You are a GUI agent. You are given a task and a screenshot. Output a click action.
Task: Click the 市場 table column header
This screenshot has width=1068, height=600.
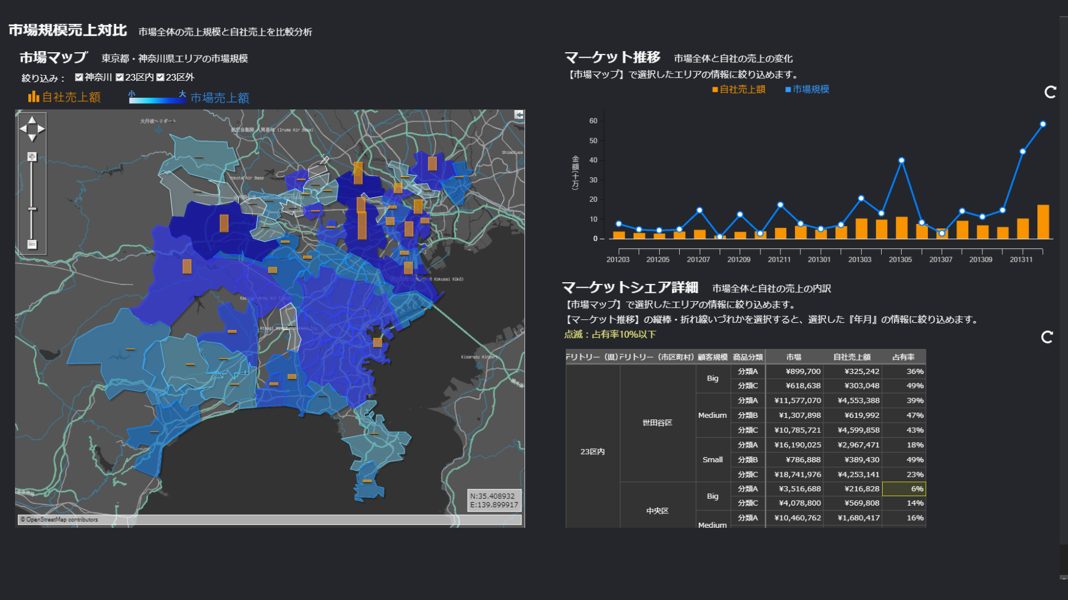click(x=794, y=357)
